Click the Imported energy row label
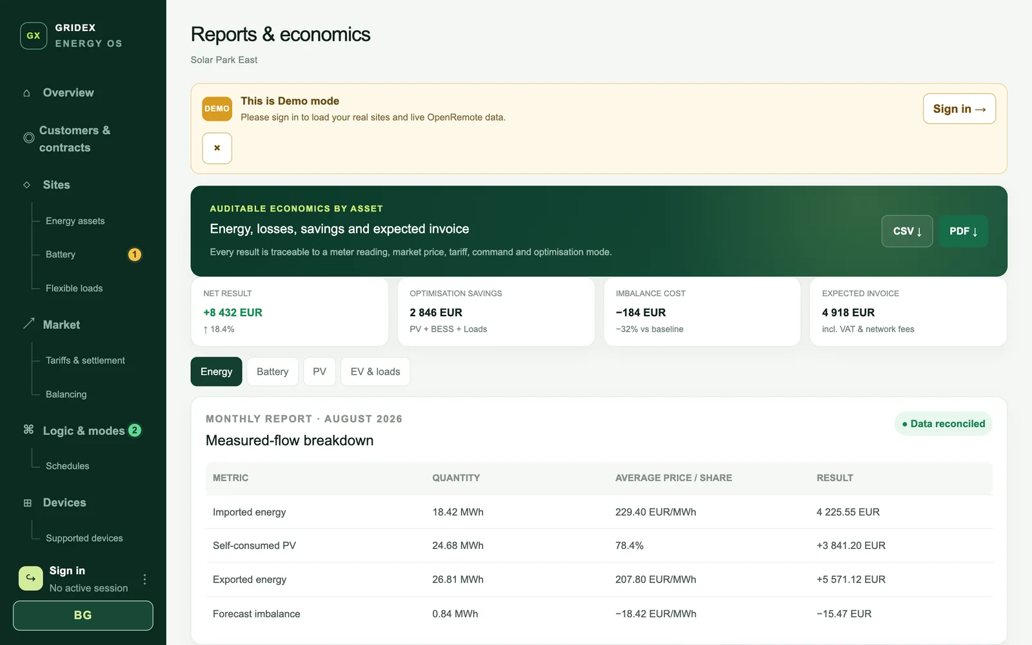This screenshot has height=645, width=1032. coord(249,512)
